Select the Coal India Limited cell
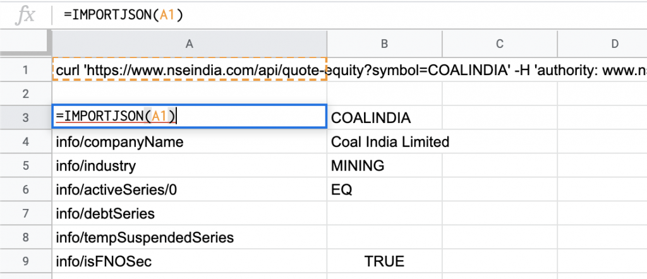This screenshot has height=279, width=647. tap(384, 142)
